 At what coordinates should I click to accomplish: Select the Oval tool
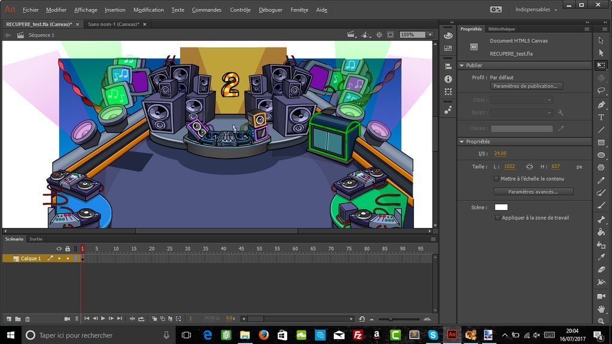coord(601,155)
